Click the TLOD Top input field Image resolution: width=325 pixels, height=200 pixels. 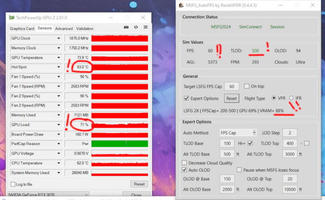tap(290, 144)
